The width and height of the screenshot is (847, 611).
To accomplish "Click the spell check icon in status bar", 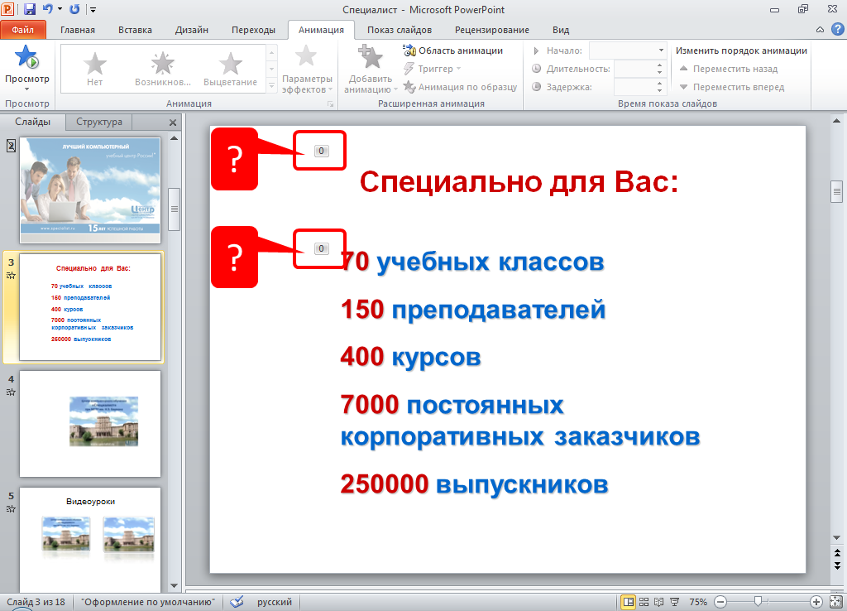I will click(237, 602).
